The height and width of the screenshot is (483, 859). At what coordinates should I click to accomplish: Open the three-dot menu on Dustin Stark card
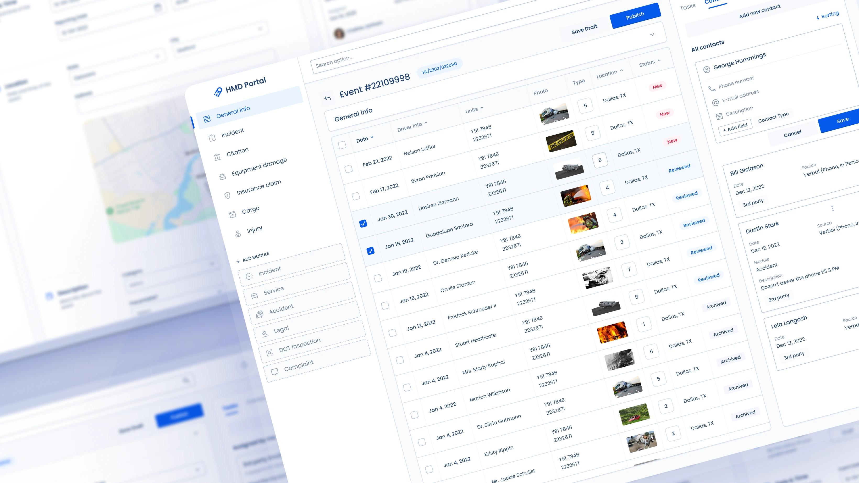click(x=833, y=208)
